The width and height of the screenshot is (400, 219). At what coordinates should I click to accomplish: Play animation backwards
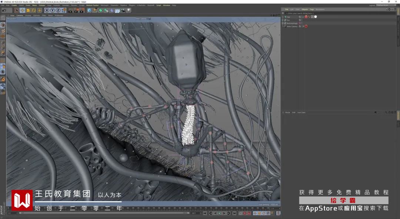215,213
